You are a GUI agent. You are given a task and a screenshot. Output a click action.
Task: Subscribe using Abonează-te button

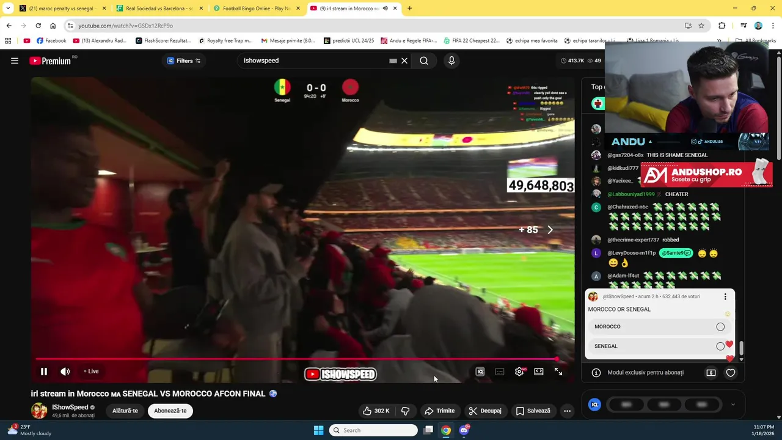170,411
